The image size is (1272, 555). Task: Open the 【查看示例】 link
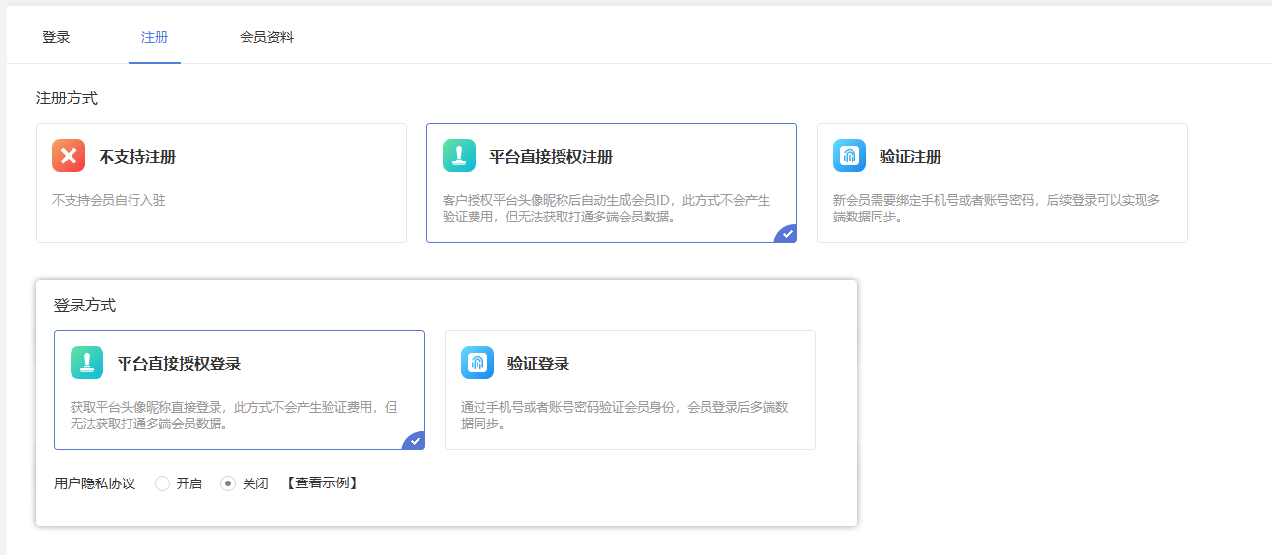(x=323, y=483)
